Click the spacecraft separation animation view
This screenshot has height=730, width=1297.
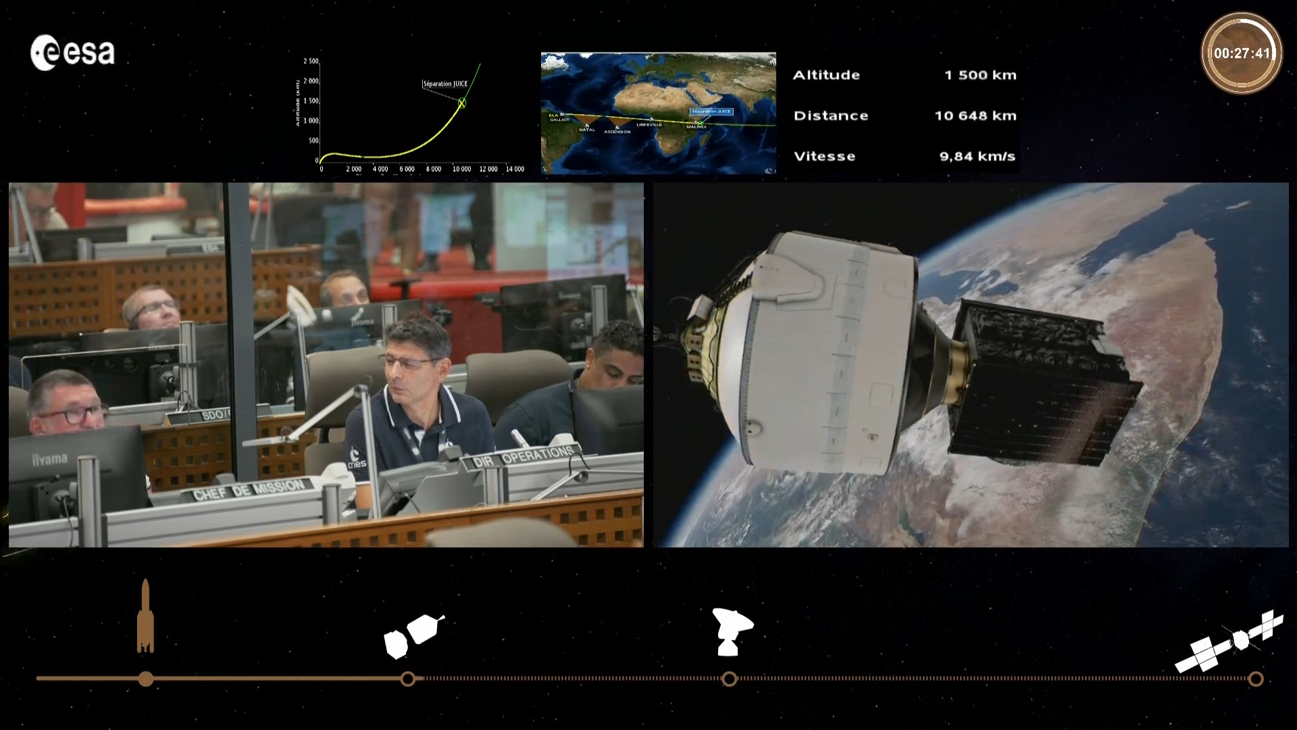click(970, 365)
